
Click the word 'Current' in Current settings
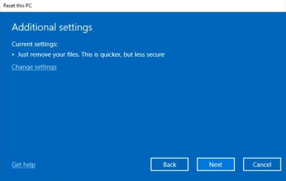tap(23, 44)
